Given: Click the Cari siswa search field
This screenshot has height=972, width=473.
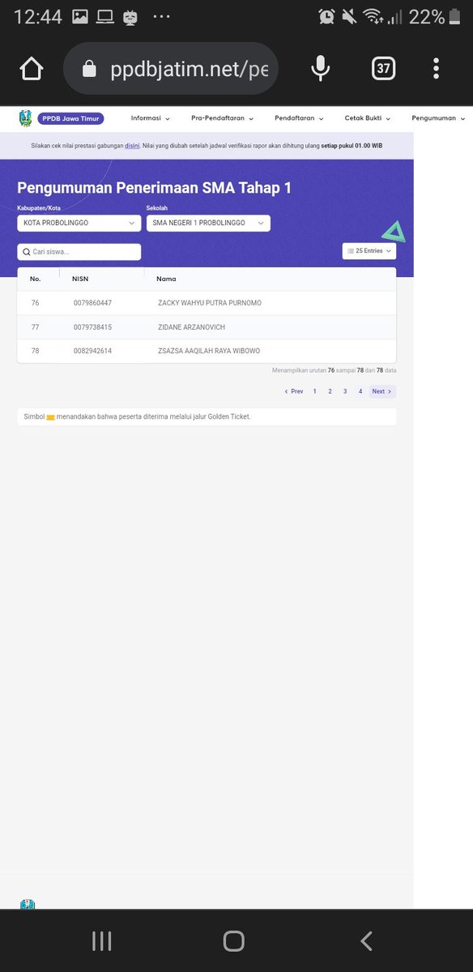Looking at the screenshot, I should pyautogui.click(x=79, y=252).
